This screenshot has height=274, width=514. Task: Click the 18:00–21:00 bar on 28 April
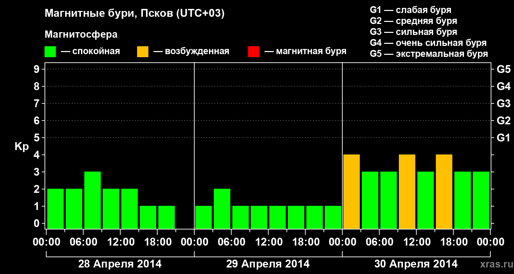coord(167,217)
